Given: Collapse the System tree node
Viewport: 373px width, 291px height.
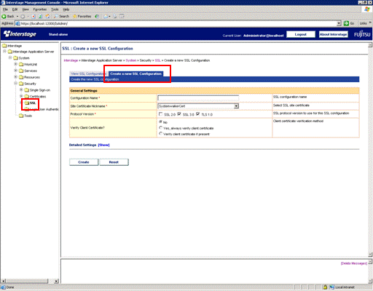Looking at the screenshot, I should point(10,57).
